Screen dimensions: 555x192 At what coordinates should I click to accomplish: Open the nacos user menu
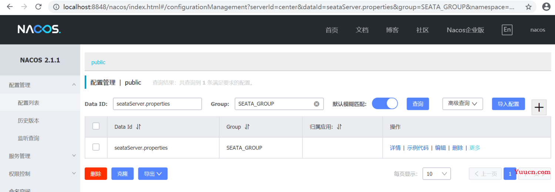tap(538, 30)
